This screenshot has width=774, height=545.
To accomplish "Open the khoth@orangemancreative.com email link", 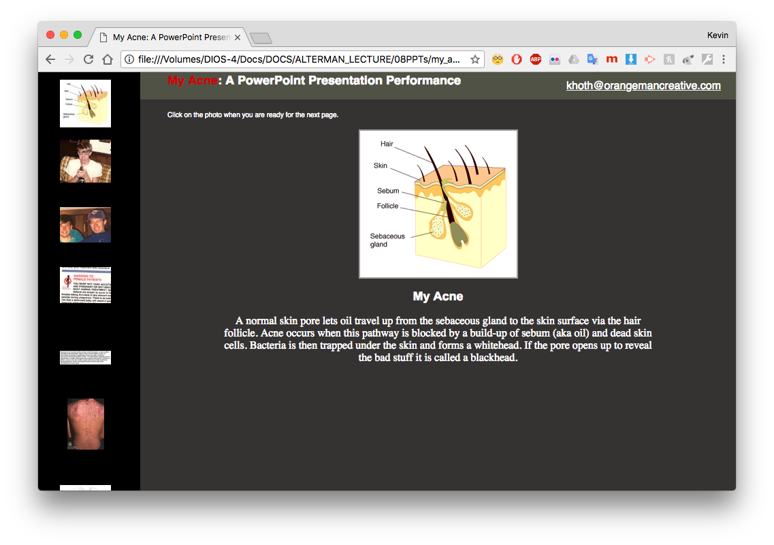I will 643,85.
